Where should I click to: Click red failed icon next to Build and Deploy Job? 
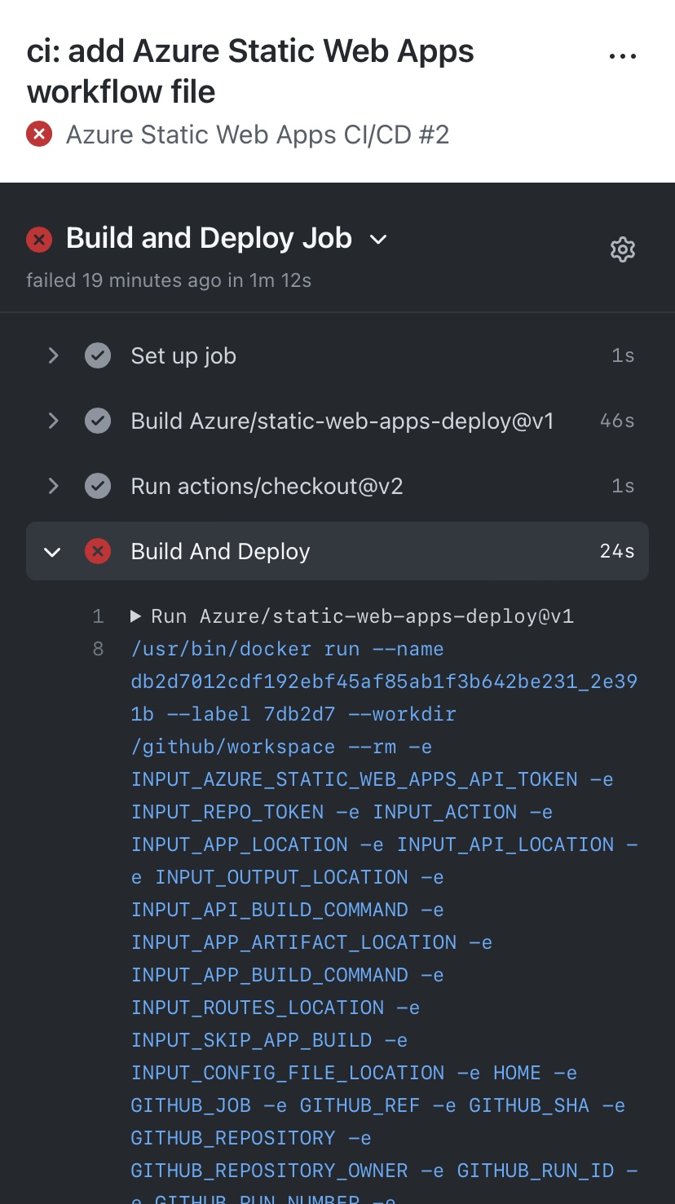(39, 239)
